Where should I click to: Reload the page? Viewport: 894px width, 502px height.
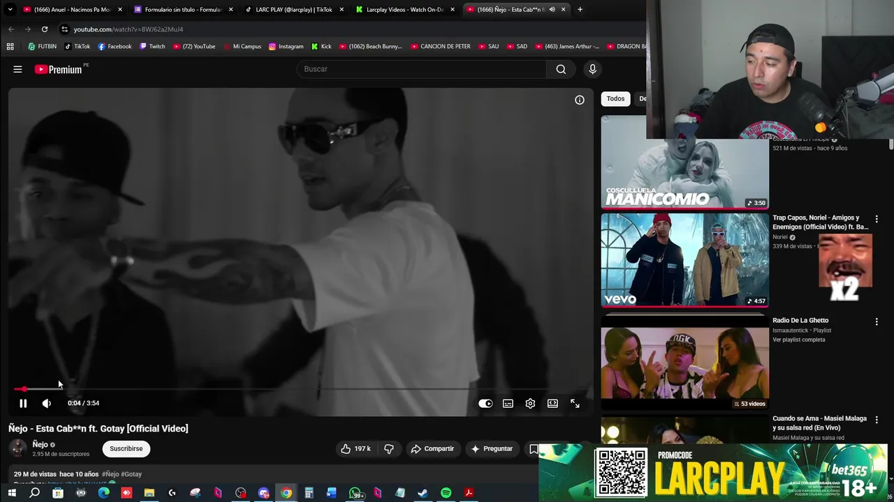[45, 29]
